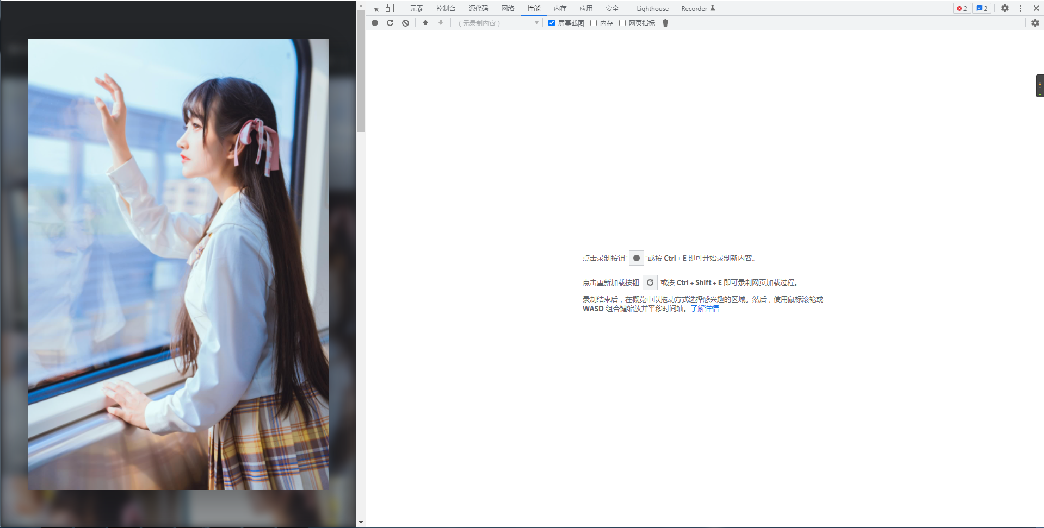Select the inspect element tool
The image size is (1044, 528).
click(x=375, y=8)
